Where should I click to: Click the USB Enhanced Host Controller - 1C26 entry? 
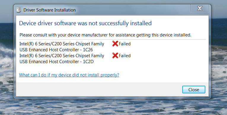56,50
